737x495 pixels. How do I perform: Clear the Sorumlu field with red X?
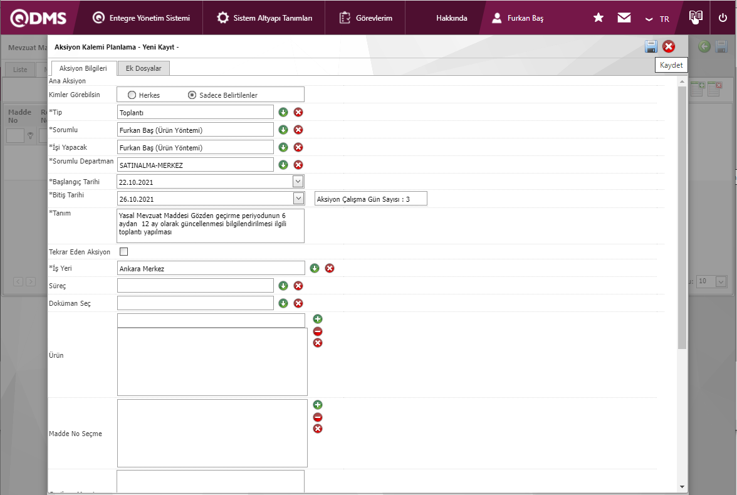coord(298,130)
